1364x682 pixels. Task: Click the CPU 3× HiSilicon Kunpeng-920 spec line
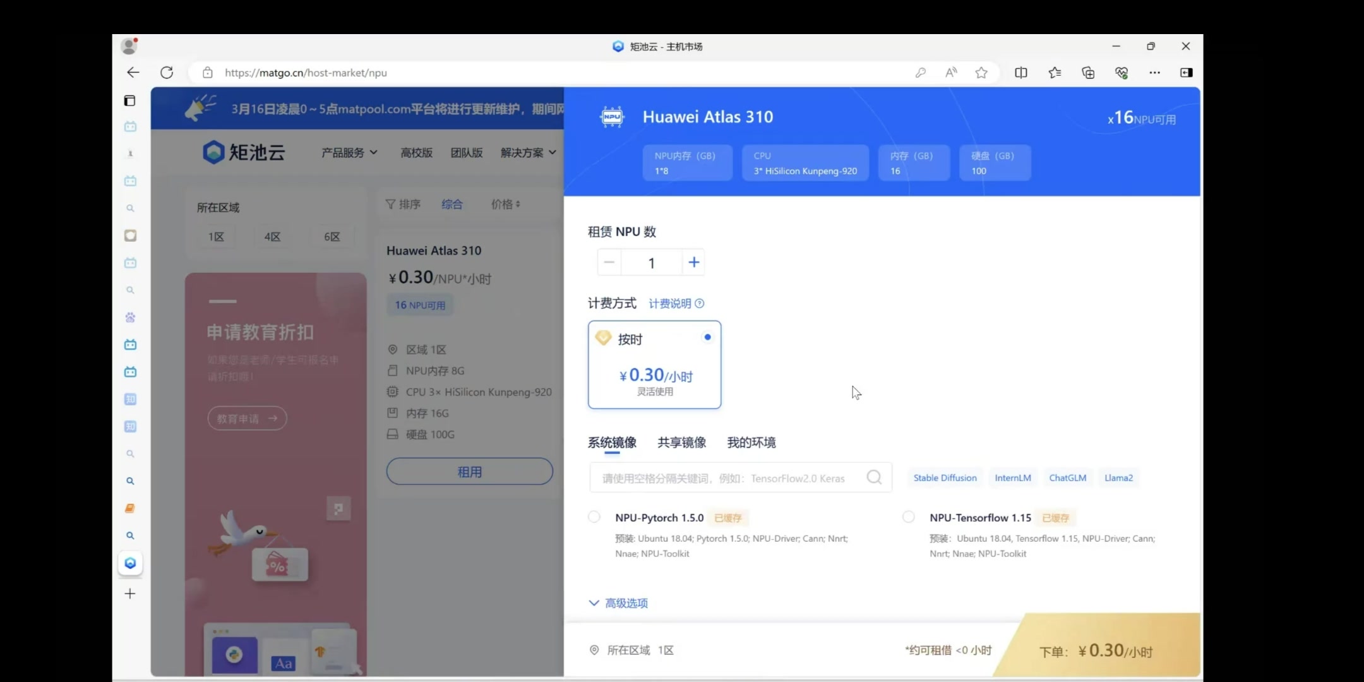pos(469,392)
